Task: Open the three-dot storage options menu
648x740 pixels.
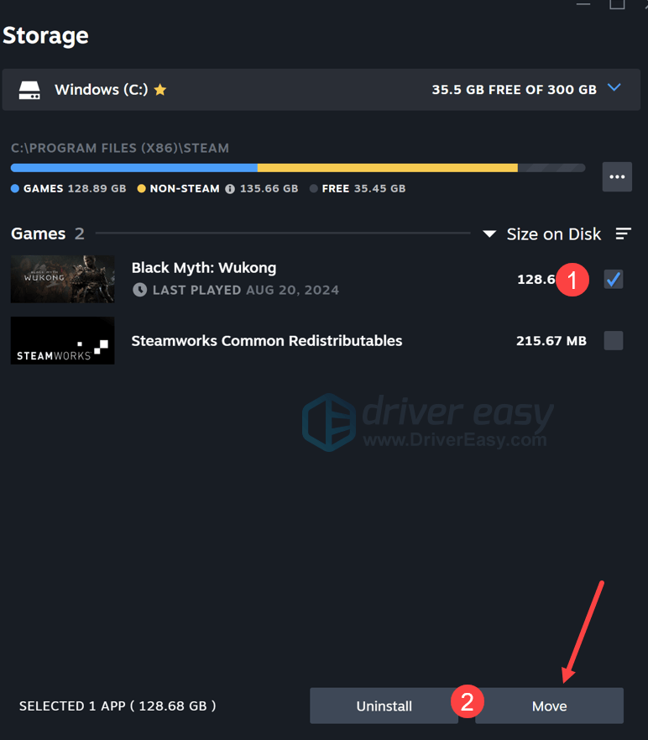Action: [x=617, y=177]
